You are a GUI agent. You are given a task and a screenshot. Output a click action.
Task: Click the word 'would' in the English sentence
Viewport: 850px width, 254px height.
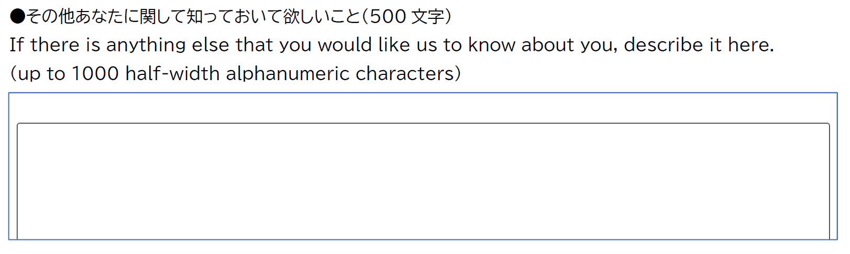click(345, 45)
